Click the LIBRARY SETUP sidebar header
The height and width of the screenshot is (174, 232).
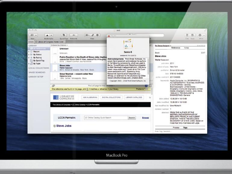36,77
